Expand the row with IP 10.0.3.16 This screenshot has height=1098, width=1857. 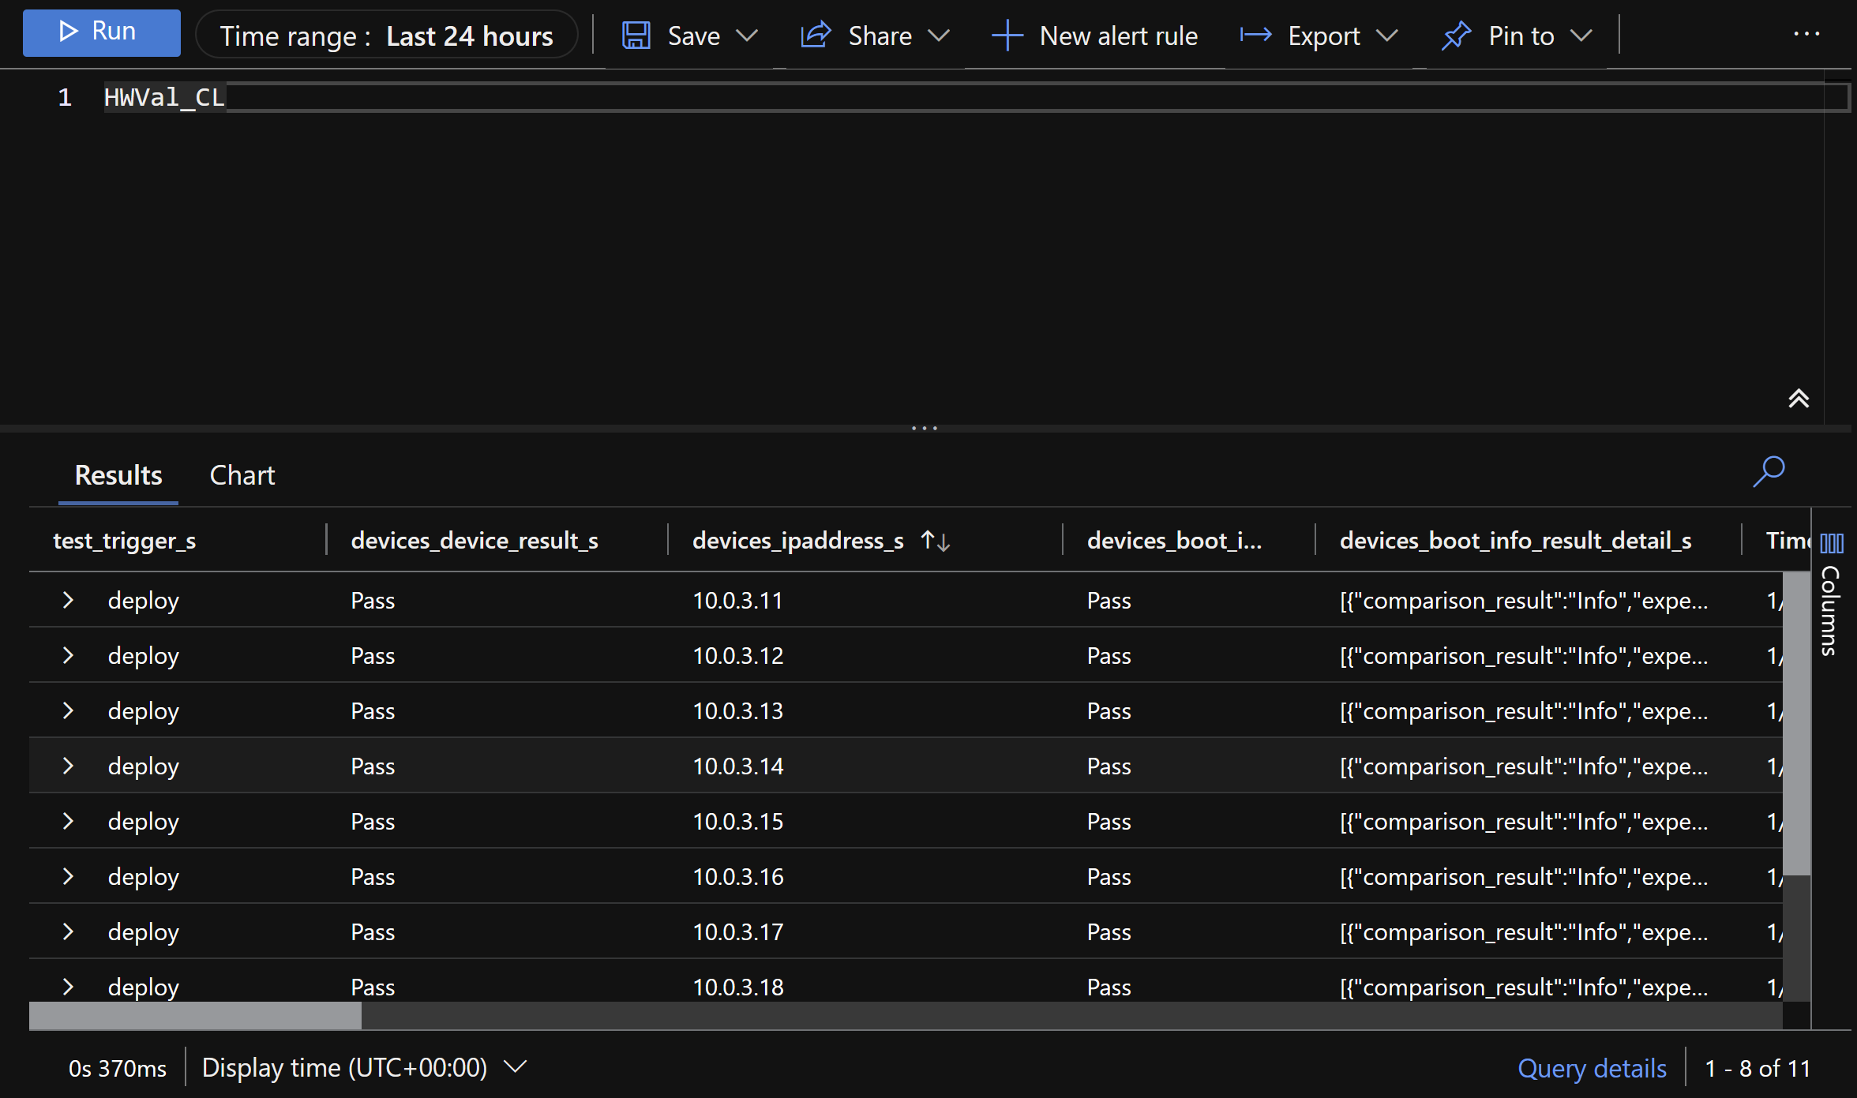[68, 876]
